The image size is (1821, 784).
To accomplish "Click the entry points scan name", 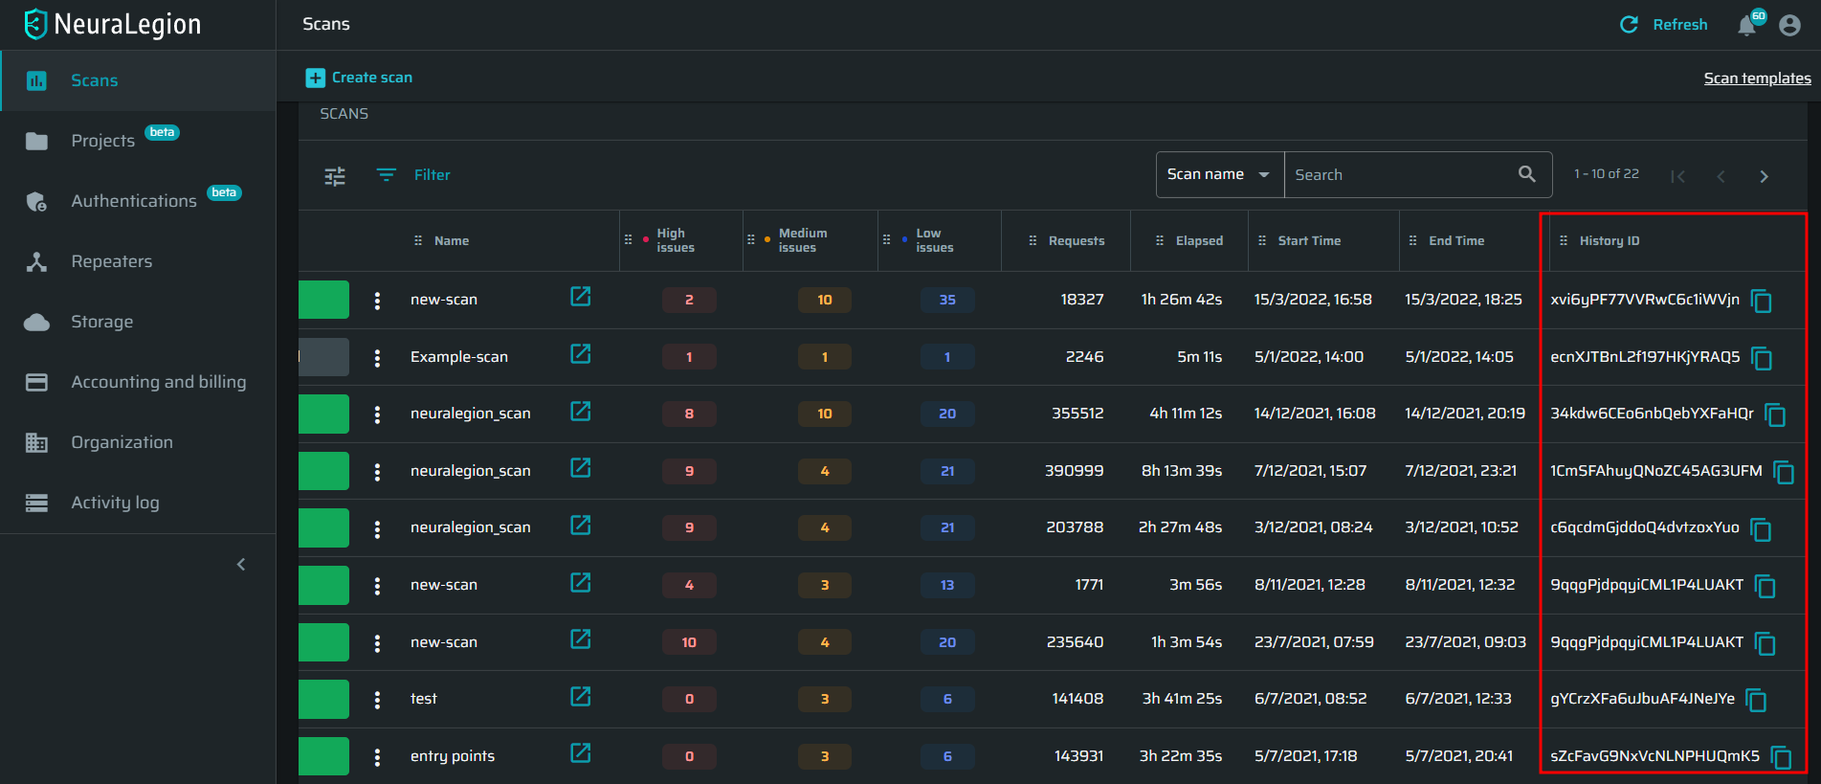I will click(x=453, y=756).
